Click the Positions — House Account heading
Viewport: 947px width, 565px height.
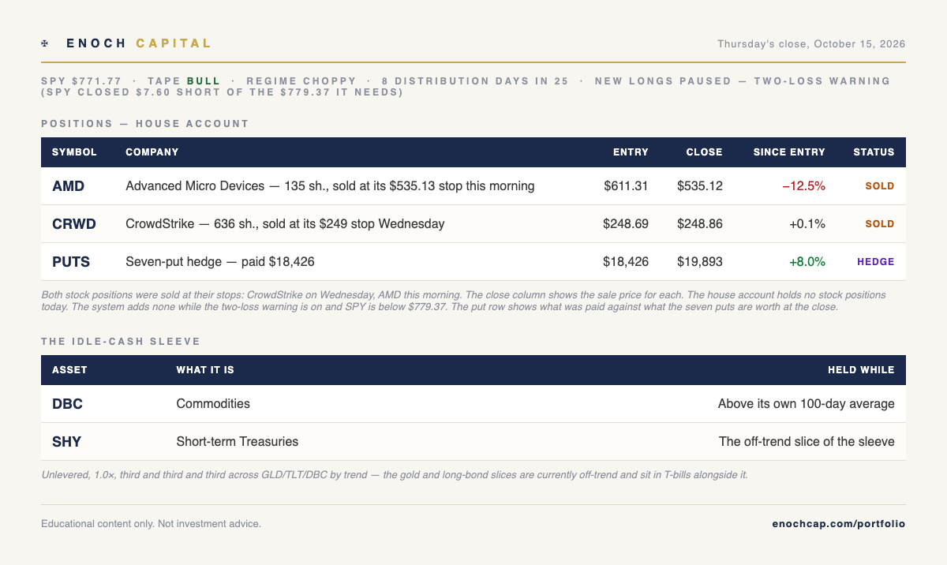click(145, 124)
